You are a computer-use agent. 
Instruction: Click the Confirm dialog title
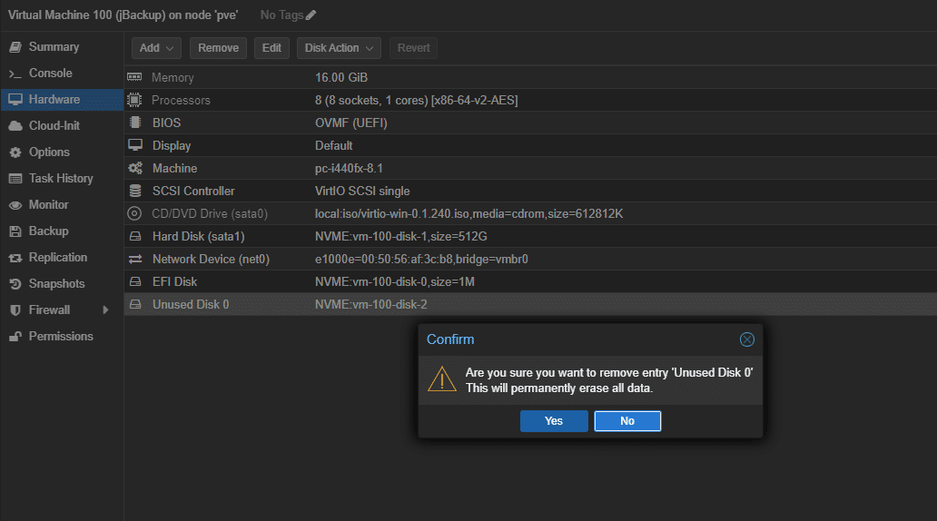click(x=450, y=339)
